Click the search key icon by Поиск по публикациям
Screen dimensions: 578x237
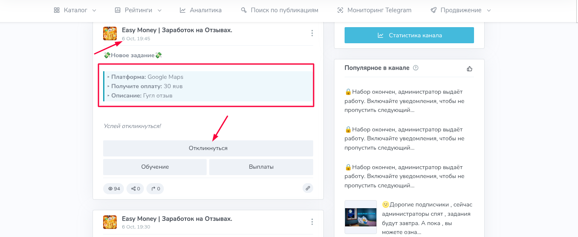click(244, 10)
